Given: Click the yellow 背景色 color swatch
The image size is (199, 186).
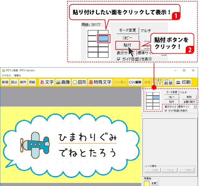Looking at the screenshot, I should pos(147,184).
